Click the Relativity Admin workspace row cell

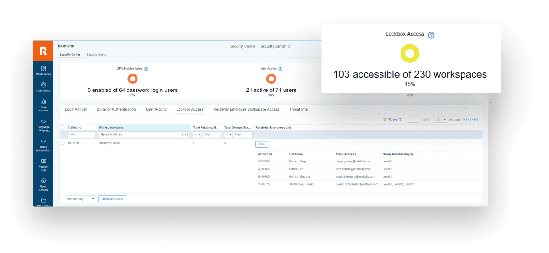click(x=109, y=143)
